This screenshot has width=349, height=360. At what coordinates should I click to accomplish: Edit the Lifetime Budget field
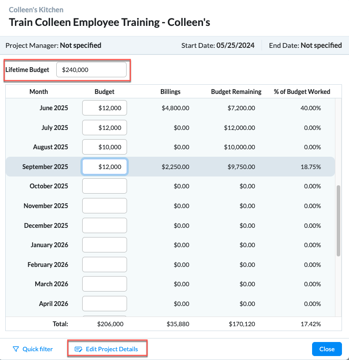(91, 69)
